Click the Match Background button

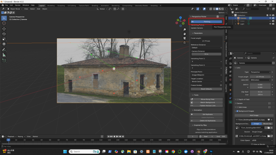[x=207, y=103]
